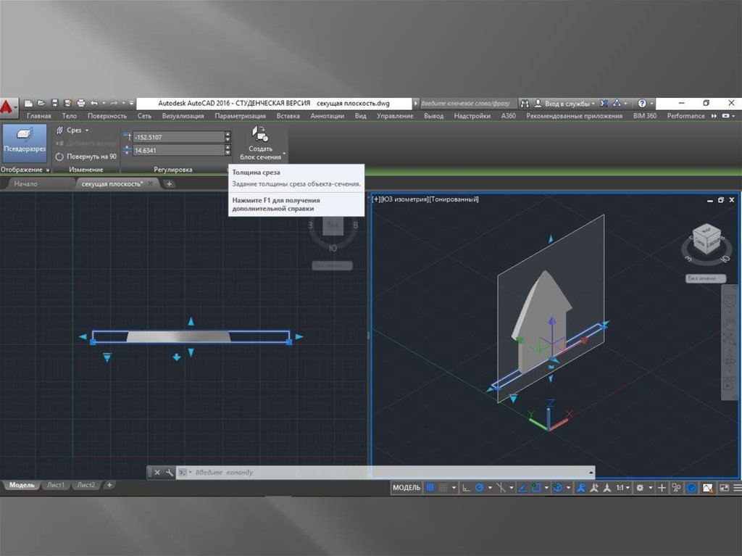The height and width of the screenshot is (556, 742).
Task: Click the Print icon in quick access toolbar
Action: pos(81,104)
